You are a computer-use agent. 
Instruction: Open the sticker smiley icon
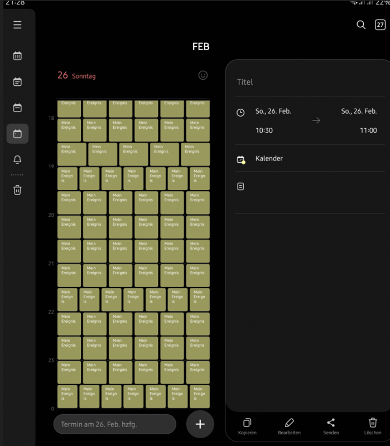203,75
